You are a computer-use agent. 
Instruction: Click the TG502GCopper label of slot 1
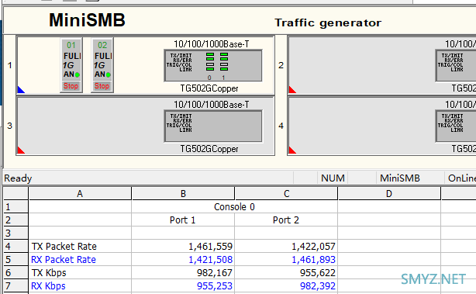tap(209, 88)
